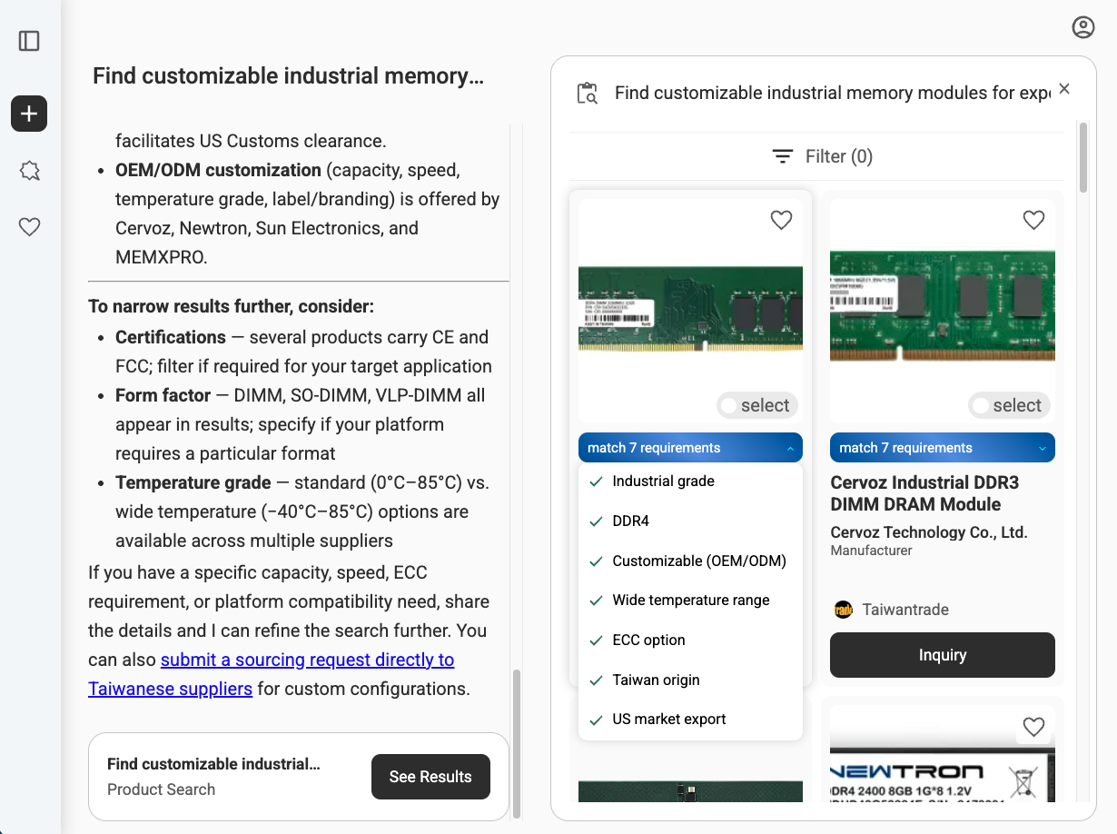Open the badge icon in the left sidebar
Viewport: 1117px width, 834px height.
pyautogui.click(x=29, y=171)
